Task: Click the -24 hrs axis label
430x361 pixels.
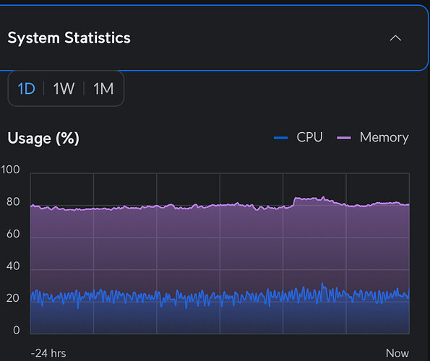Action: pyautogui.click(x=48, y=353)
